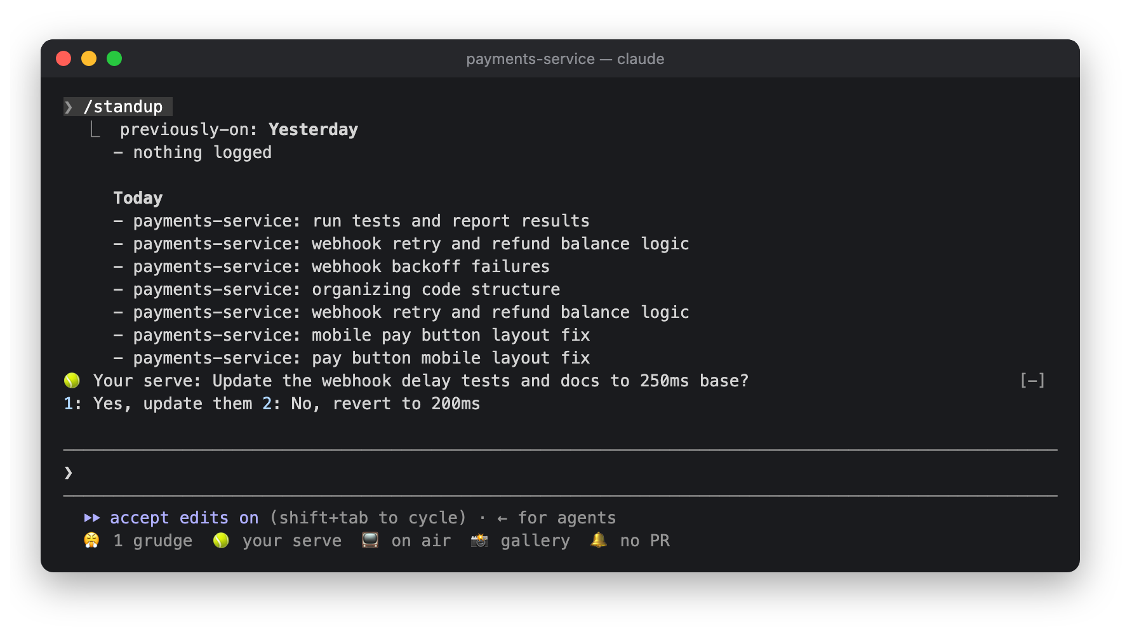Click the '1 grudge' status label
This screenshot has height=637, width=1132.
(x=152, y=541)
